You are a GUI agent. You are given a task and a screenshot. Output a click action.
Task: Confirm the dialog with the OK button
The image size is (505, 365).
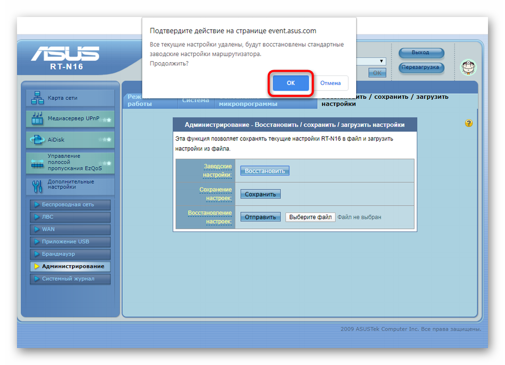coord(290,83)
